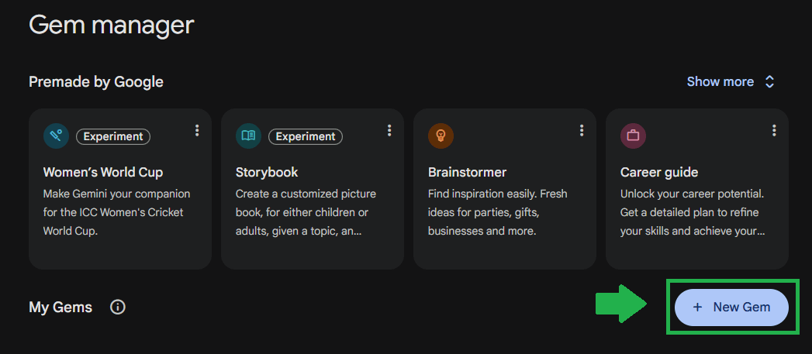
Task: Launch the Brainstormer gem by its title
Action: (x=467, y=172)
